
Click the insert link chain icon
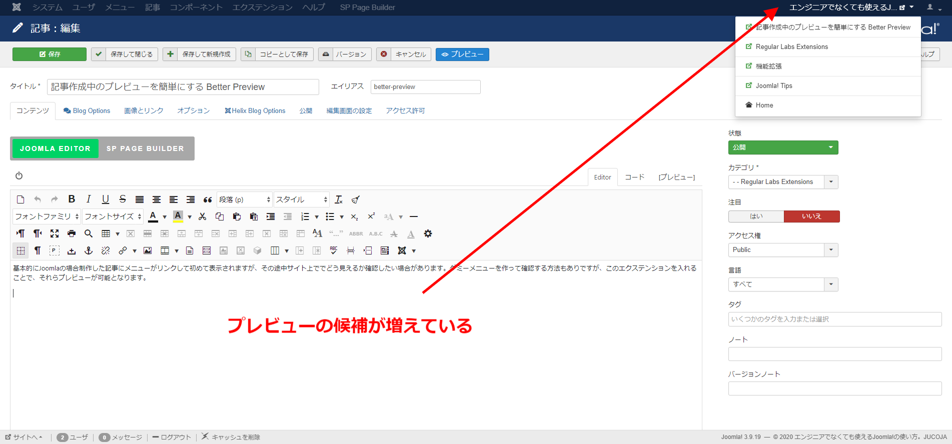[123, 250]
